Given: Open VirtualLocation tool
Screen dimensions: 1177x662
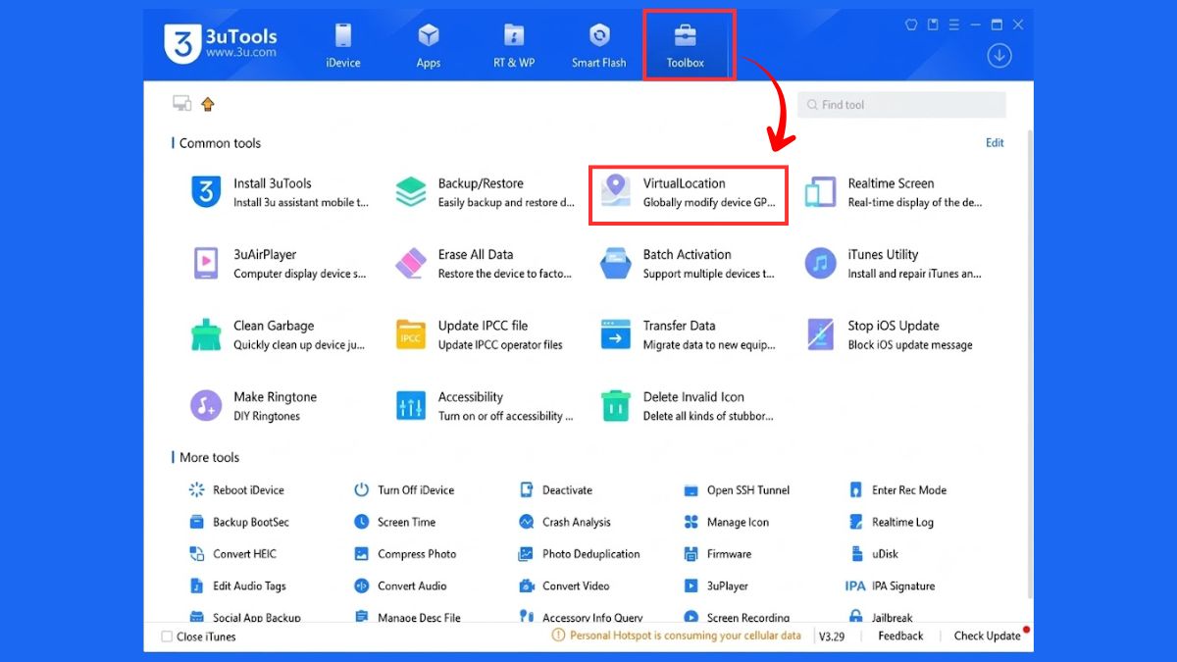Looking at the screenshot, I should [689, 192].
